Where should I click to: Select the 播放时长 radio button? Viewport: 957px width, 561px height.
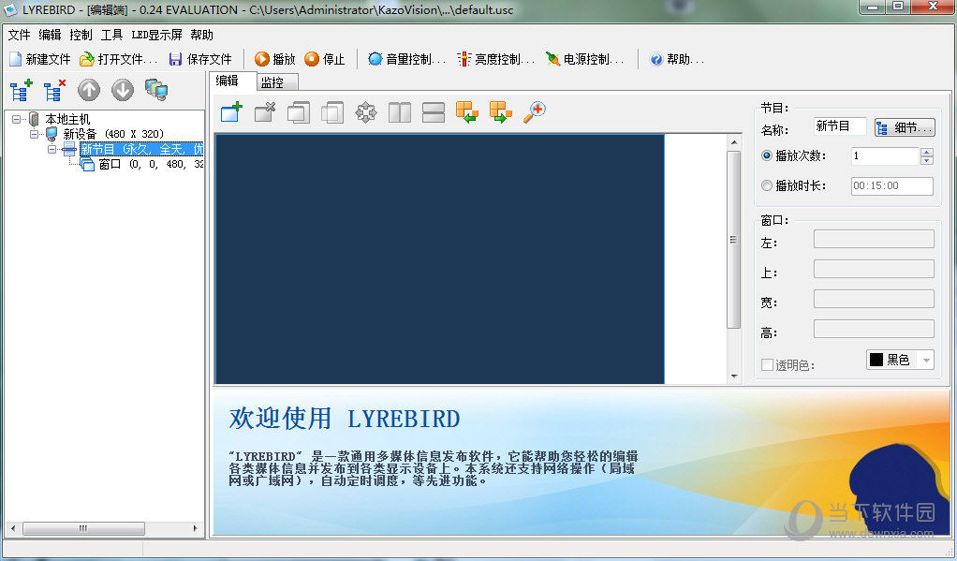[768, 185]
